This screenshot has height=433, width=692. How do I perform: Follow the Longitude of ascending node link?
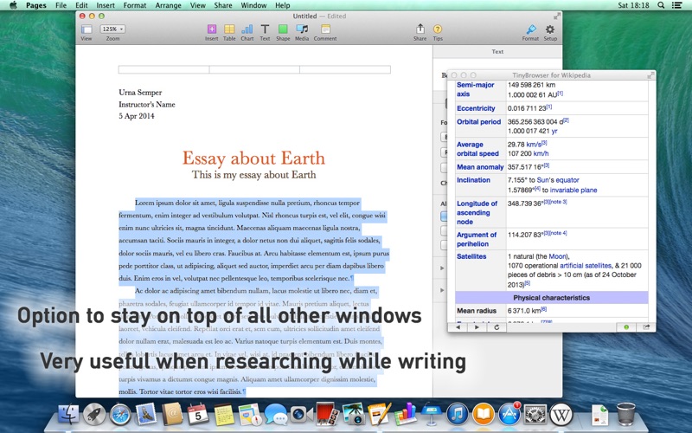click(x=477, y=212)
